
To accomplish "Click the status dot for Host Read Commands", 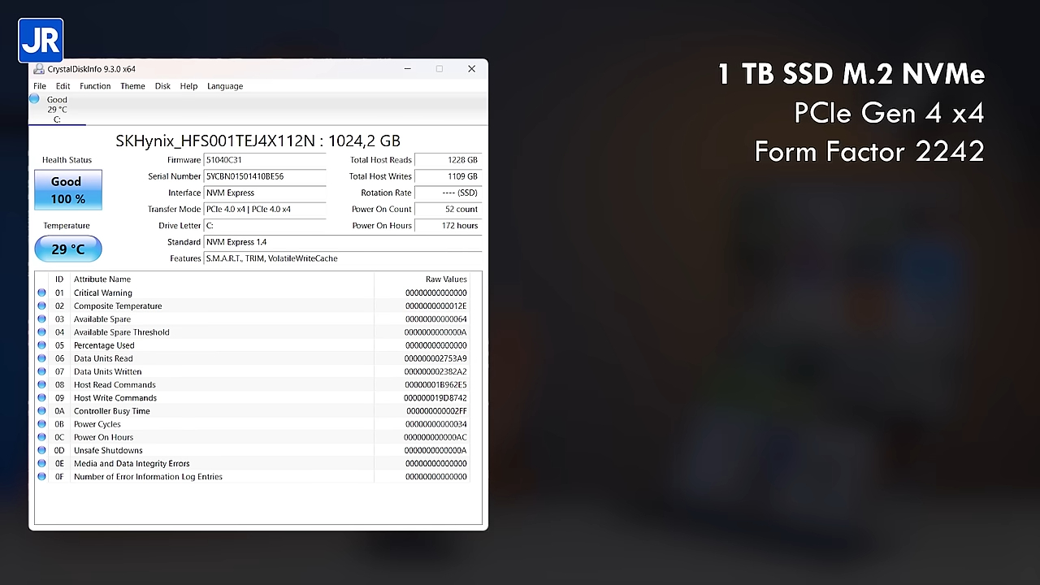I will pos(41,385).
